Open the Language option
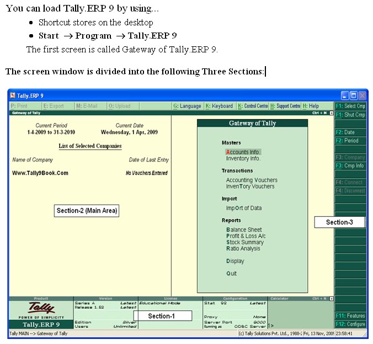The width and height of the screenshot is (373, 344). [187, 106]
